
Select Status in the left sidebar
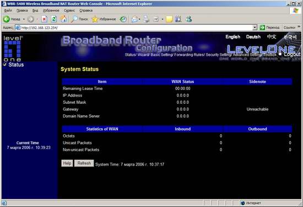point(16,65)
